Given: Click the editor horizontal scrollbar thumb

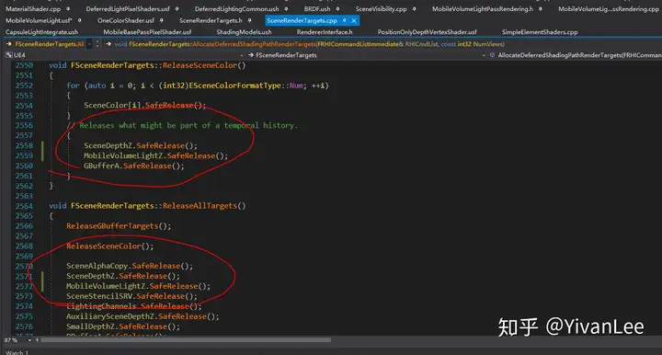Looking at the screenshot, I should coord(186,339).
